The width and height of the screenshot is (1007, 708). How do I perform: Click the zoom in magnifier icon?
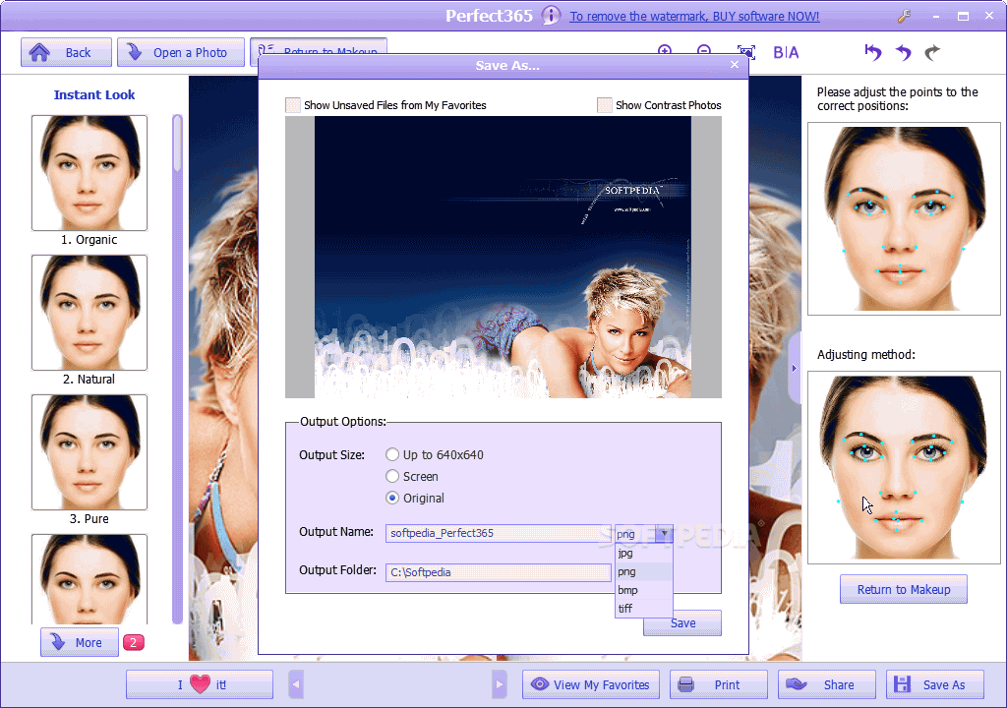click(665, 51)
